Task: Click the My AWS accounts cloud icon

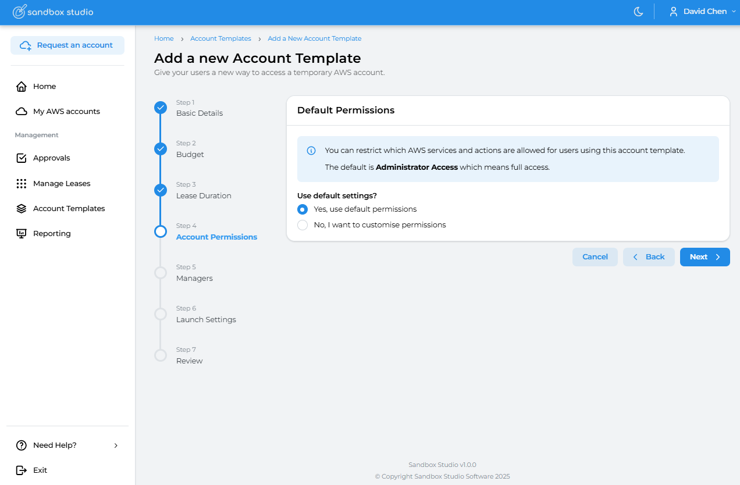Action: click(x=22, y=112)
